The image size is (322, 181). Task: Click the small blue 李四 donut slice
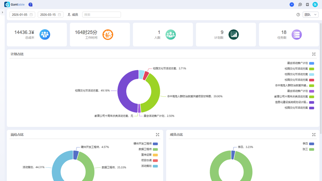233,155
